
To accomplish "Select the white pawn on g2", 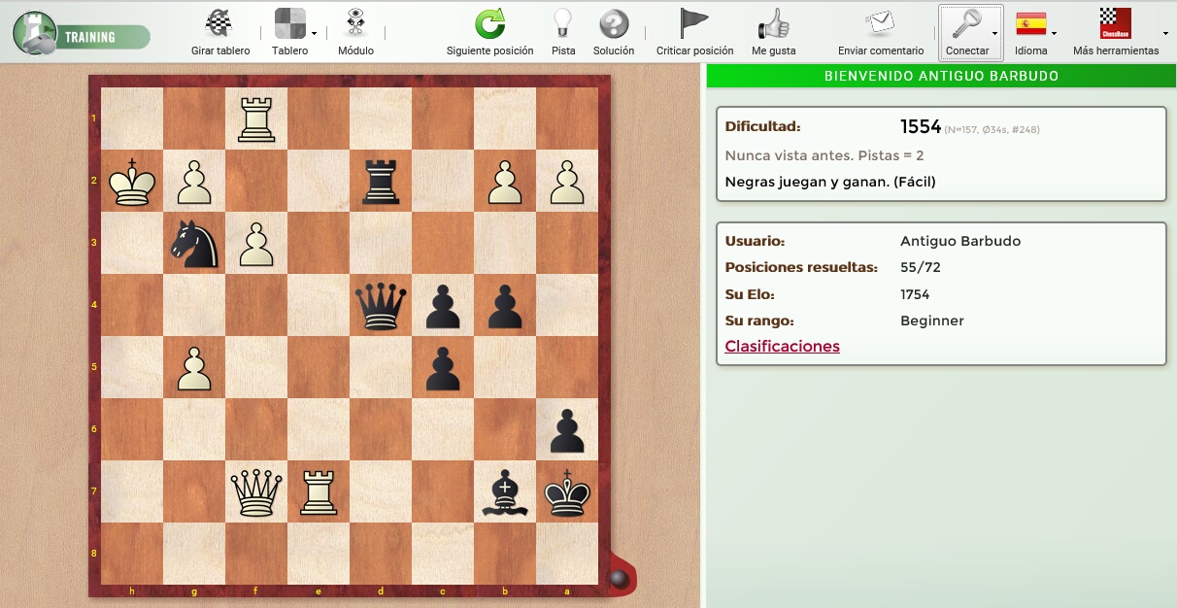I will [x=194, y=183].
